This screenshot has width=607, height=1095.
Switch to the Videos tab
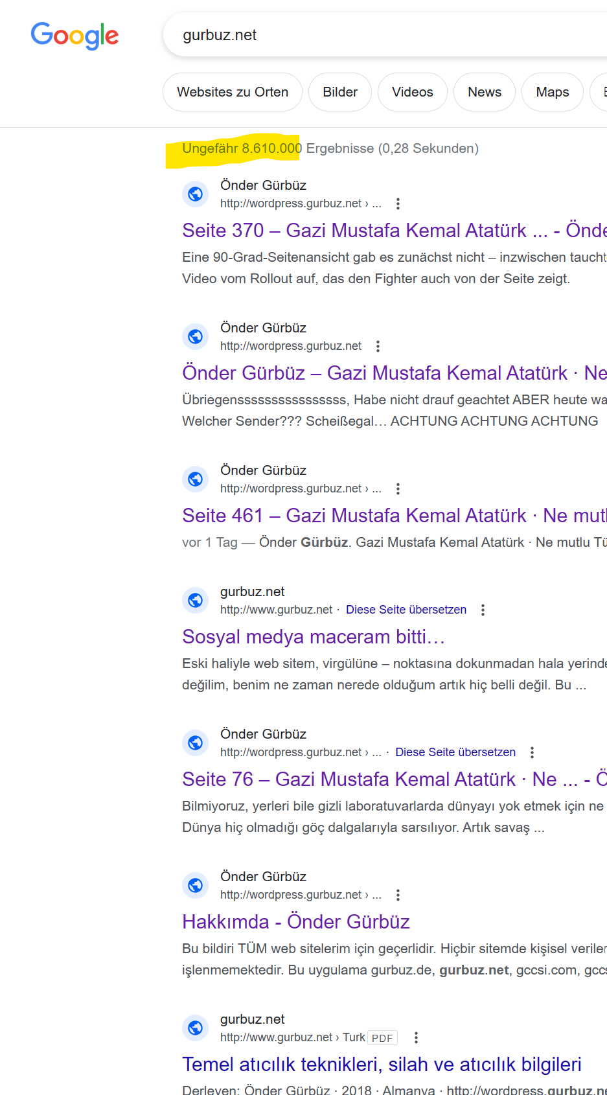pyautogui.click(x=412, y=92)
